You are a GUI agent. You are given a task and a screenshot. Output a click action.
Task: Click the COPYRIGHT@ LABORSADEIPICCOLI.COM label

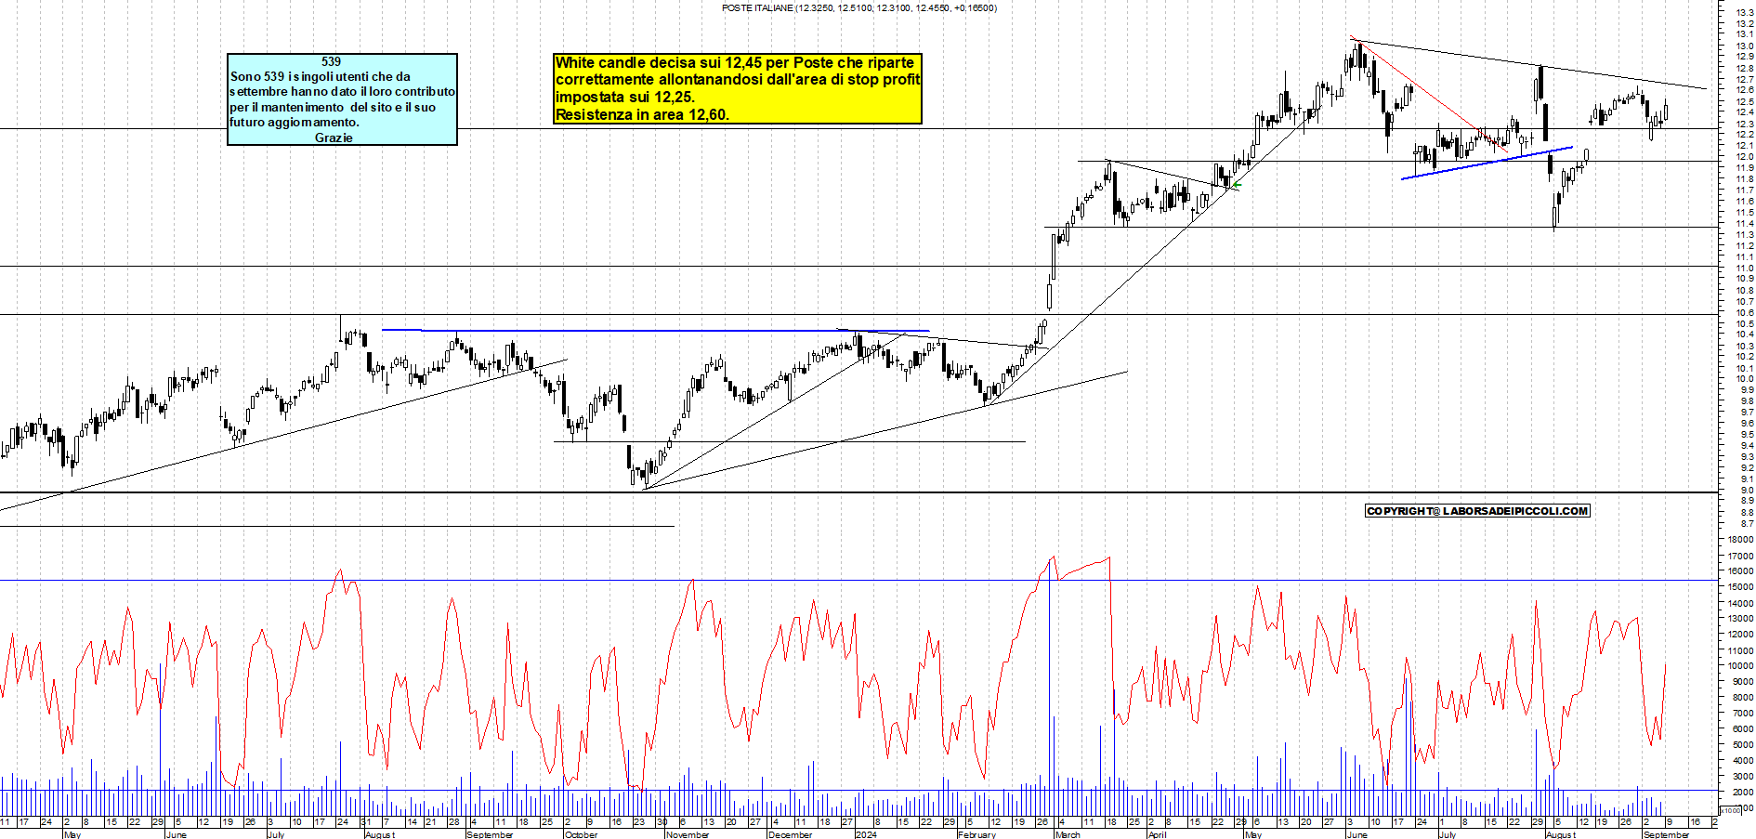1477,511
